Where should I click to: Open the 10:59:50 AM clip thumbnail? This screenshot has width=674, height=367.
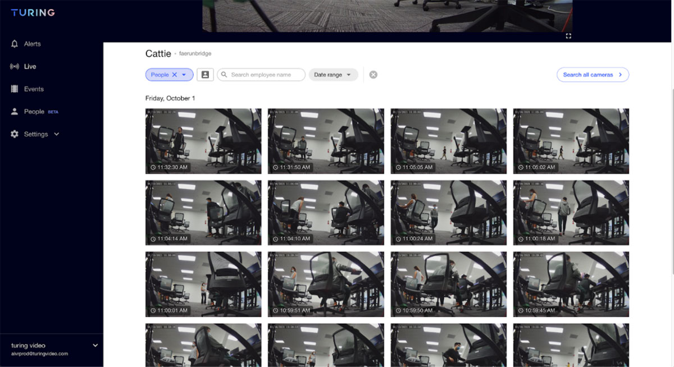click(x=448, y=284)
